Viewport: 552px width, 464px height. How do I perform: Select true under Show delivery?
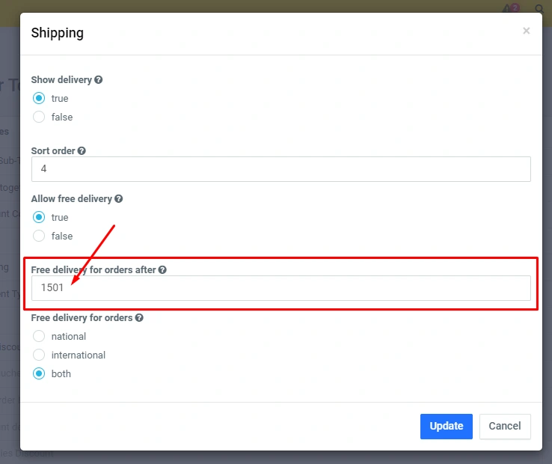coord(39,98)
